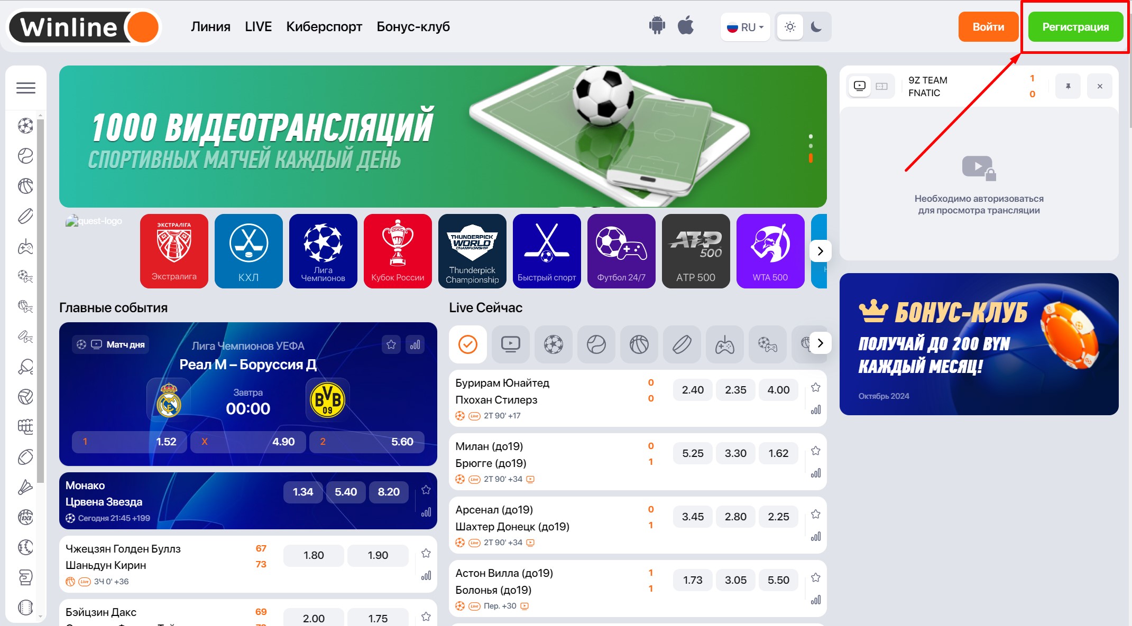Image resolution: width=1132 pixels, height=626 pixels.
Task: Filter Live Сейчас by video broadcast icon
Action: point(510,344)
